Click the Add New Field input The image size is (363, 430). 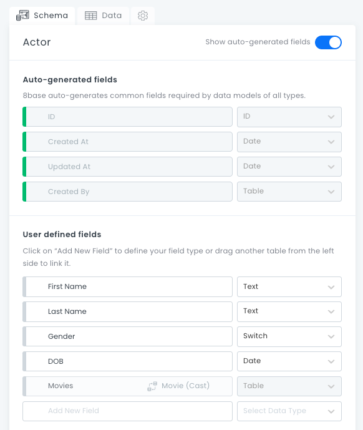pyautogui.click(x=127, y=411)
